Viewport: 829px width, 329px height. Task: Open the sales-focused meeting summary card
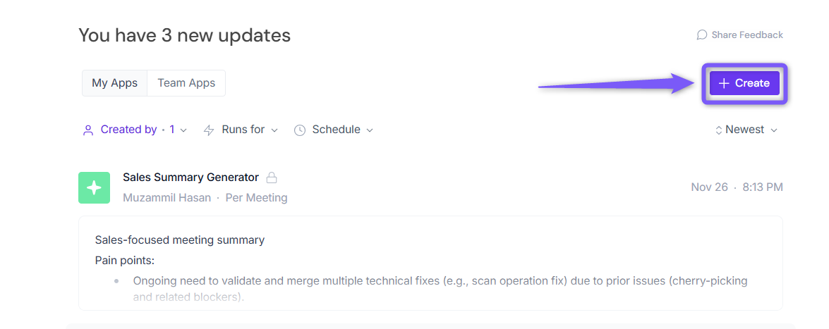click(x=430, y=262)
